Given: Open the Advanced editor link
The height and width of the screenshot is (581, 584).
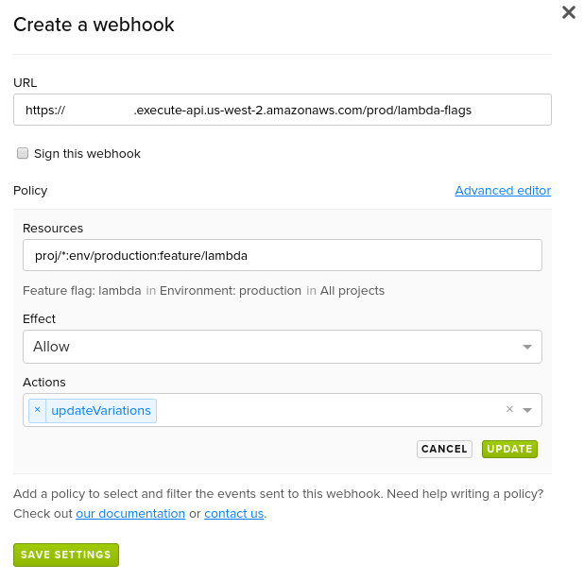Looking at the screenshot, I should pos(503,191).
